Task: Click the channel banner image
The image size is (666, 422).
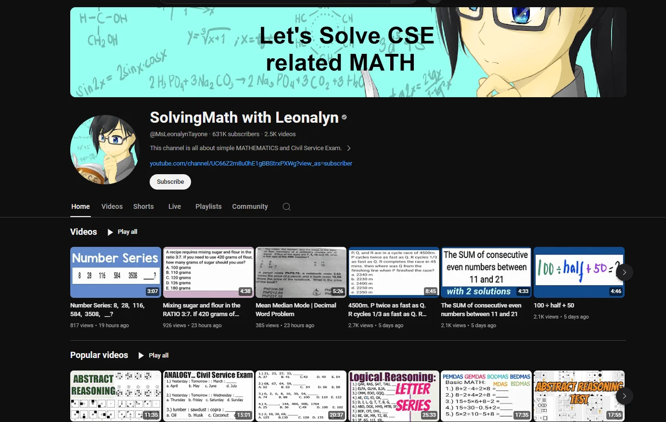Action: [348, 52]
